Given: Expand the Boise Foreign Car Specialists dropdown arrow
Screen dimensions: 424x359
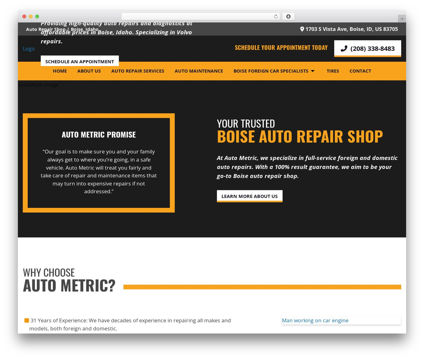Looking at the screenshot, I should click(312, 71).
